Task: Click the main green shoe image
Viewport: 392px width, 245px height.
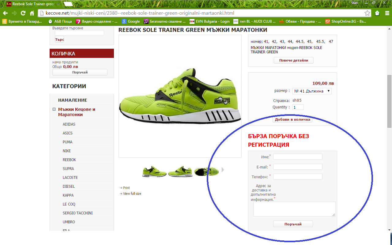Action: tap(180, 96)
